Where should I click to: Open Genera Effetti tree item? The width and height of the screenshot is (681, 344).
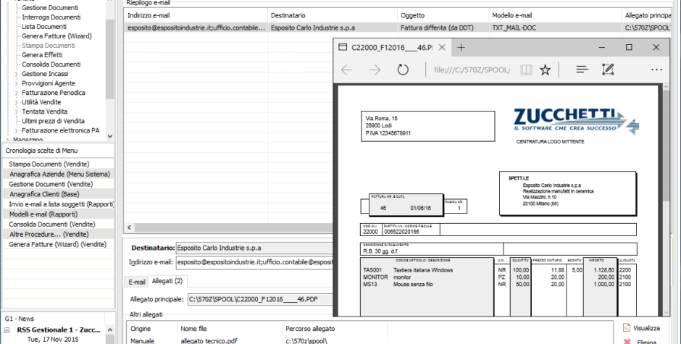pos(42,55)
